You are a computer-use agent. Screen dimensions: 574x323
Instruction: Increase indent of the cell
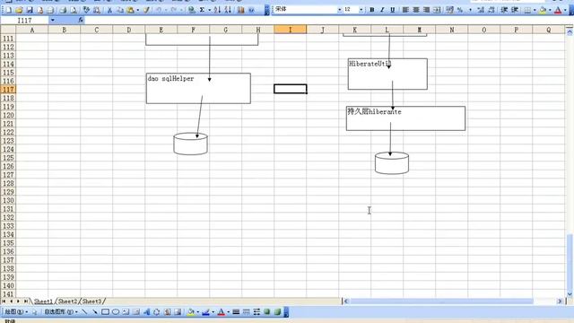click(x=515, y=10)
